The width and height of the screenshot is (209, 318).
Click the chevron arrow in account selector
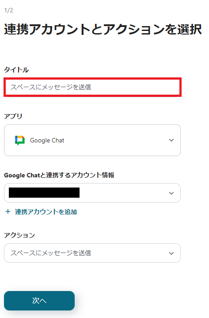(x=171, y=193)
